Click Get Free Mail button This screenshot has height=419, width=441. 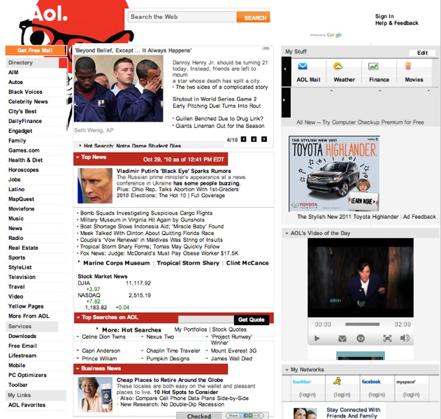coord(36,50)
